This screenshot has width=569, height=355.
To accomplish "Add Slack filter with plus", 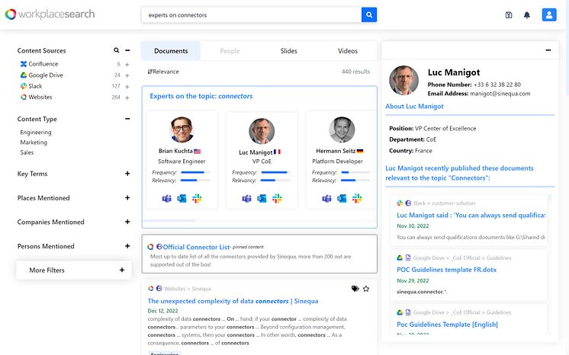I will click(127, 87).
